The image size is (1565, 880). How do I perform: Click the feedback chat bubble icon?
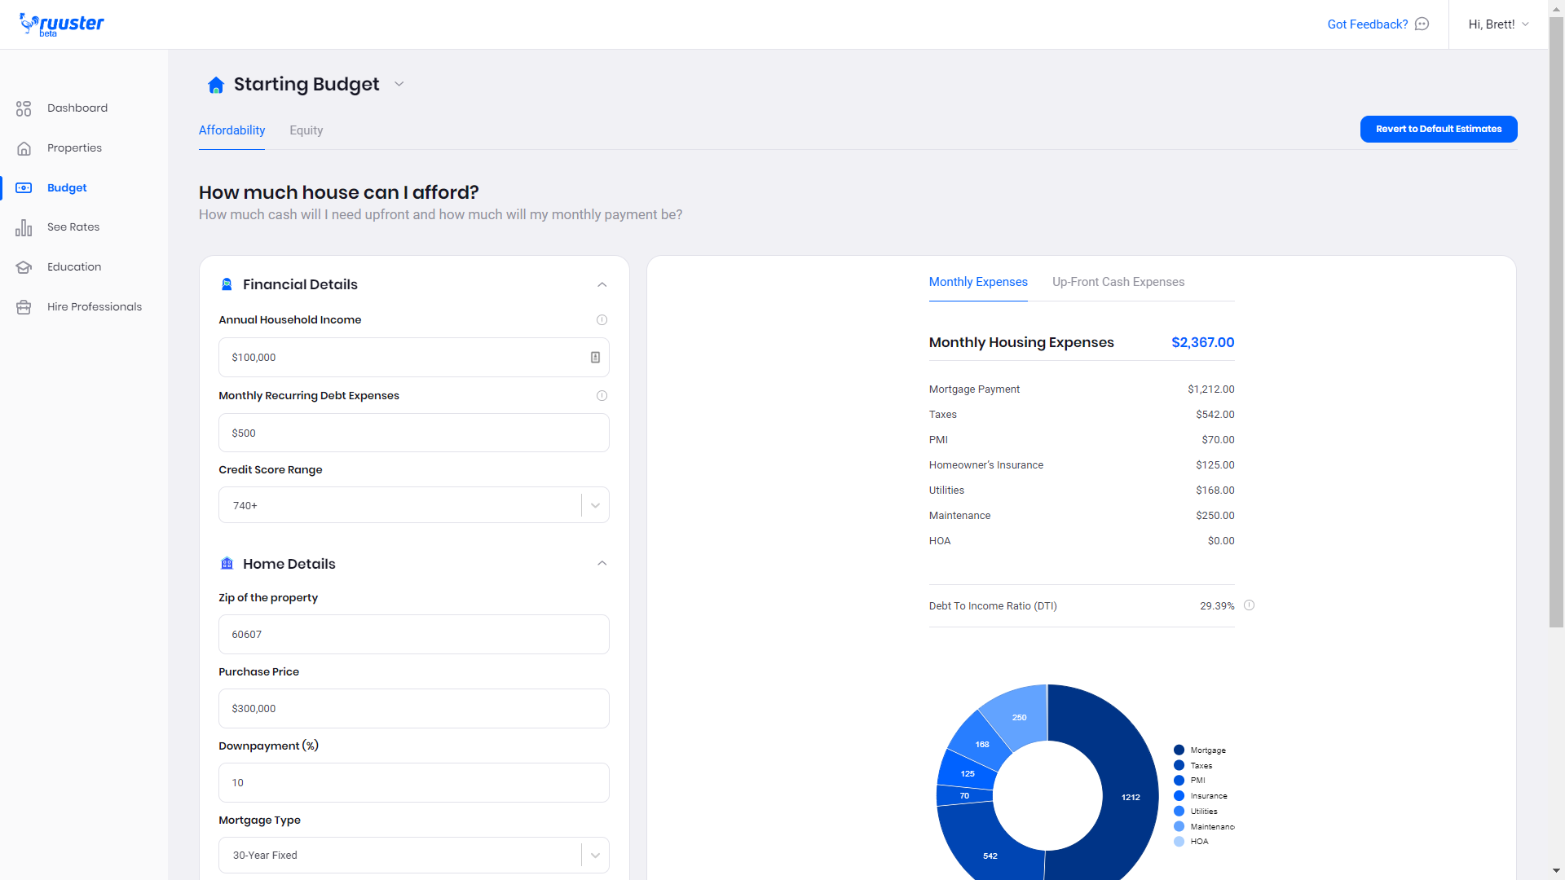coord(1422,24)
